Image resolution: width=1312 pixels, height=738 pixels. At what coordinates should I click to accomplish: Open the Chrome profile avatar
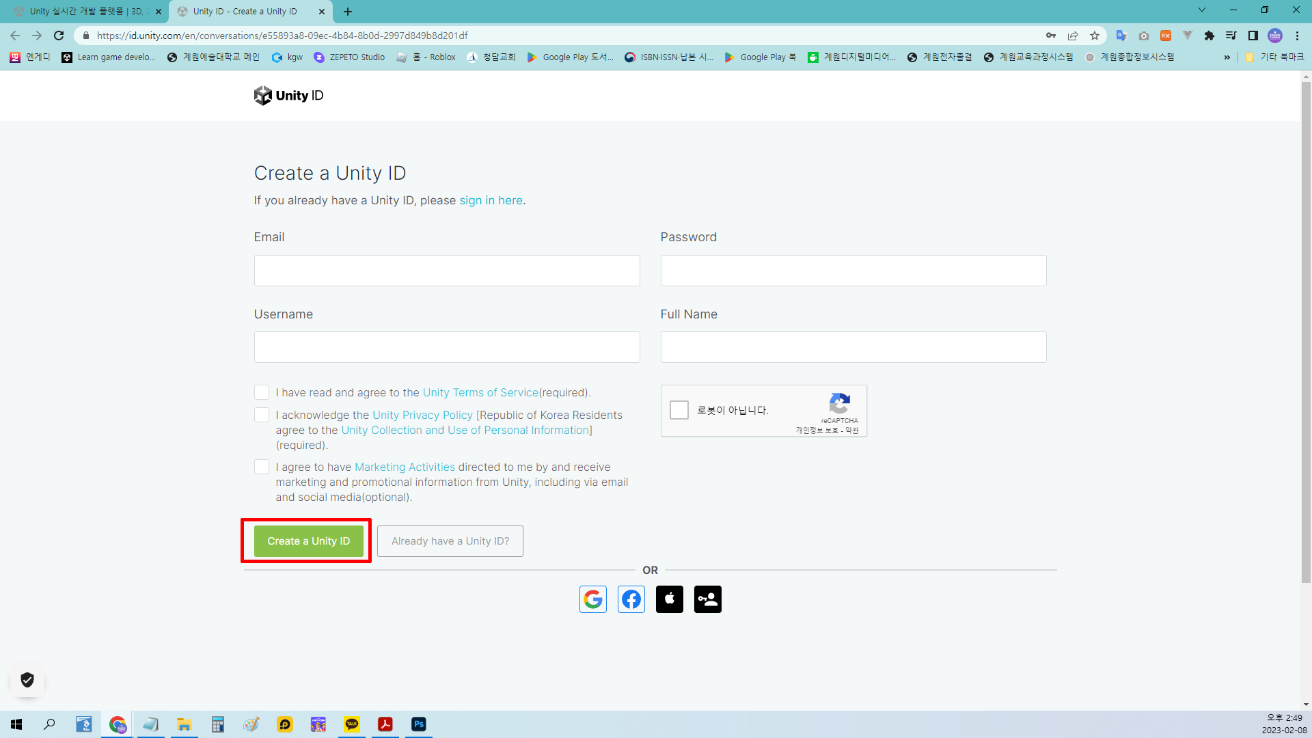pos(1275,36)
